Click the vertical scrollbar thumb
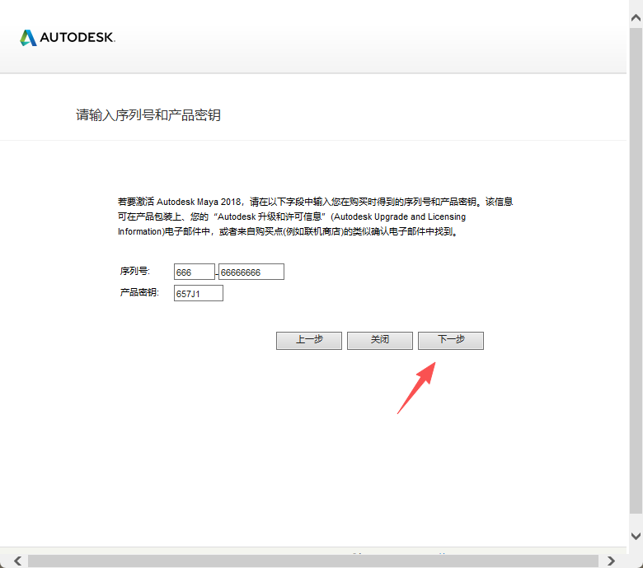The width and height of the screenshot is (643, 568). click(x=636, y=270)
